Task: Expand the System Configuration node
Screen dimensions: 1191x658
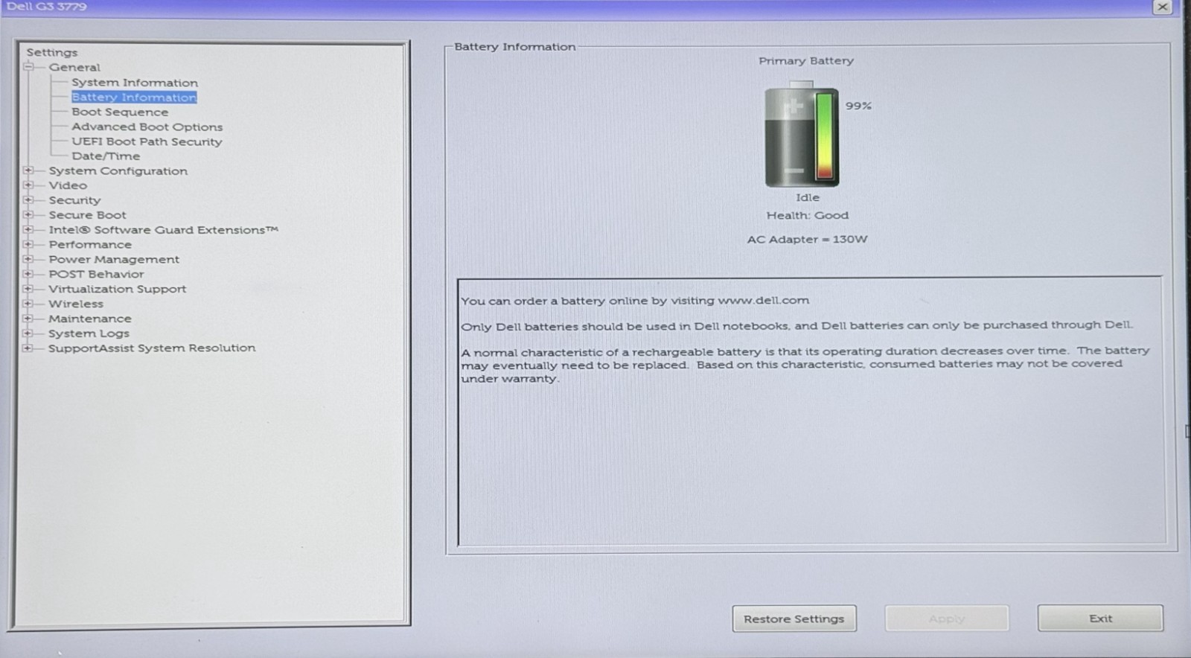Action: 28,170
